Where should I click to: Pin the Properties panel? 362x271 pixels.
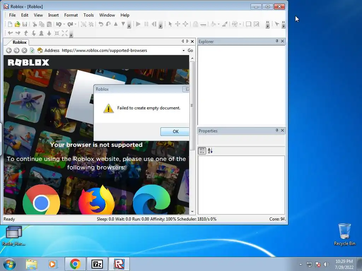[277, 130]
